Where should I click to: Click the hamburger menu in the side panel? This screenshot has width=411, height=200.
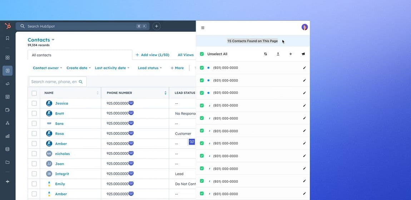coord(203,28)
